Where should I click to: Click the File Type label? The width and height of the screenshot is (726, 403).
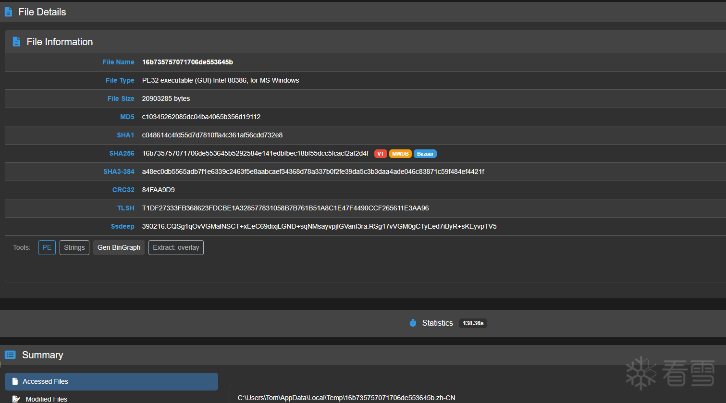click(x=120, y=80)
